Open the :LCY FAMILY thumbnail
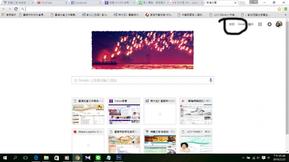Screen dimensions: 289x162 pyautogui.click(x=196, y=141)
